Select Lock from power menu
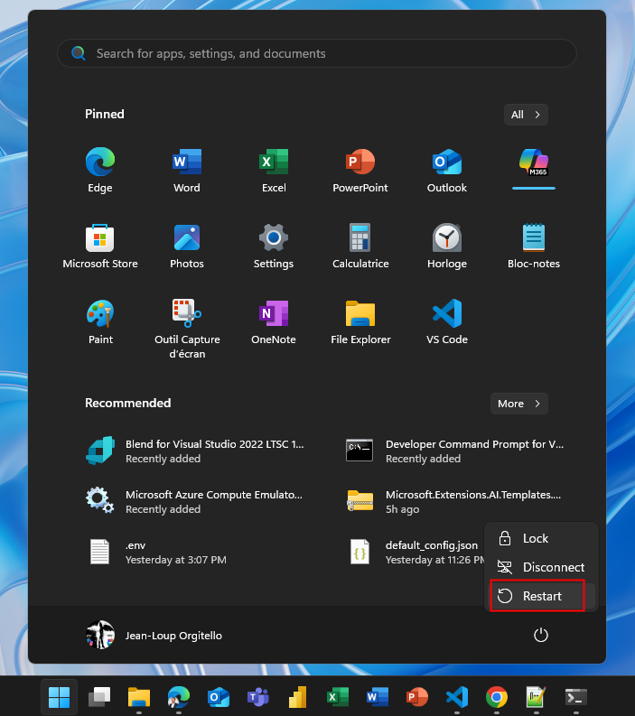635x716 pixels. (x=541, y=539)
